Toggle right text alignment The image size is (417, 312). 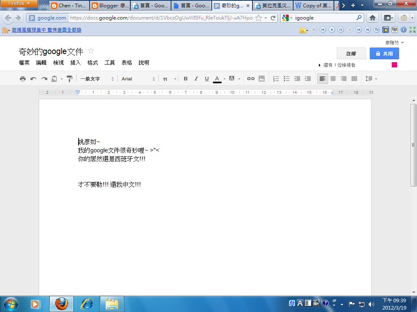[x=344, y=79]
